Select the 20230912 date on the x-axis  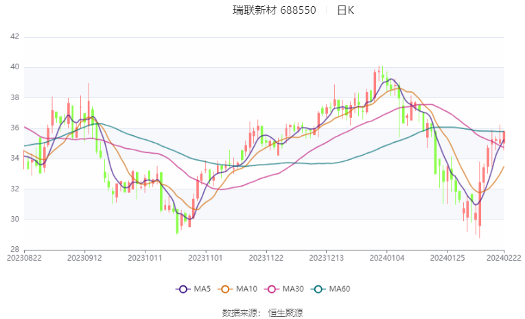[85, 258]
